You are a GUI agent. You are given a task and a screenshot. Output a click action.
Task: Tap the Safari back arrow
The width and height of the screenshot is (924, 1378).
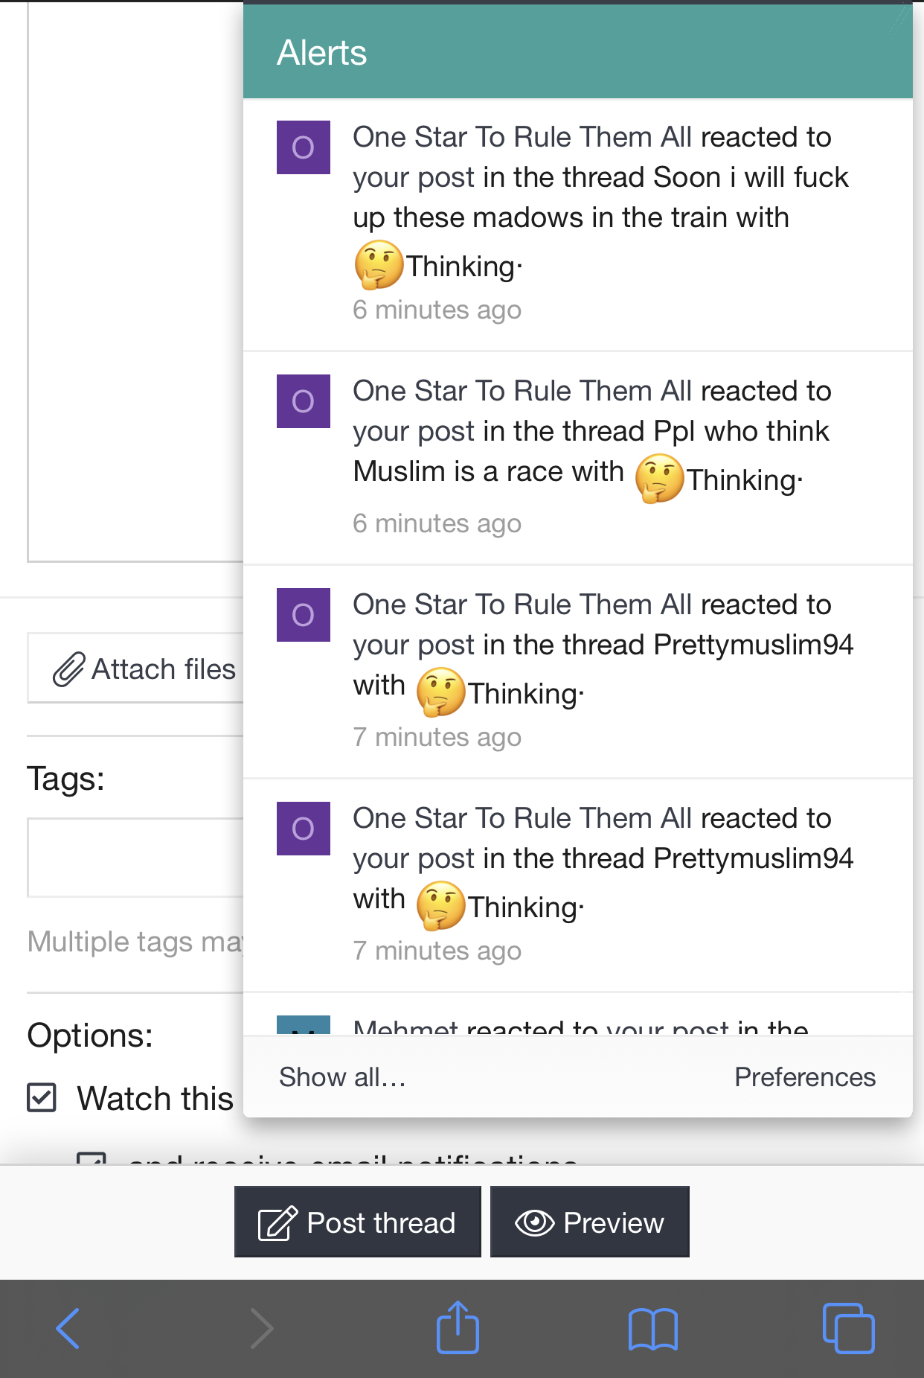[x=68, y=1328]
